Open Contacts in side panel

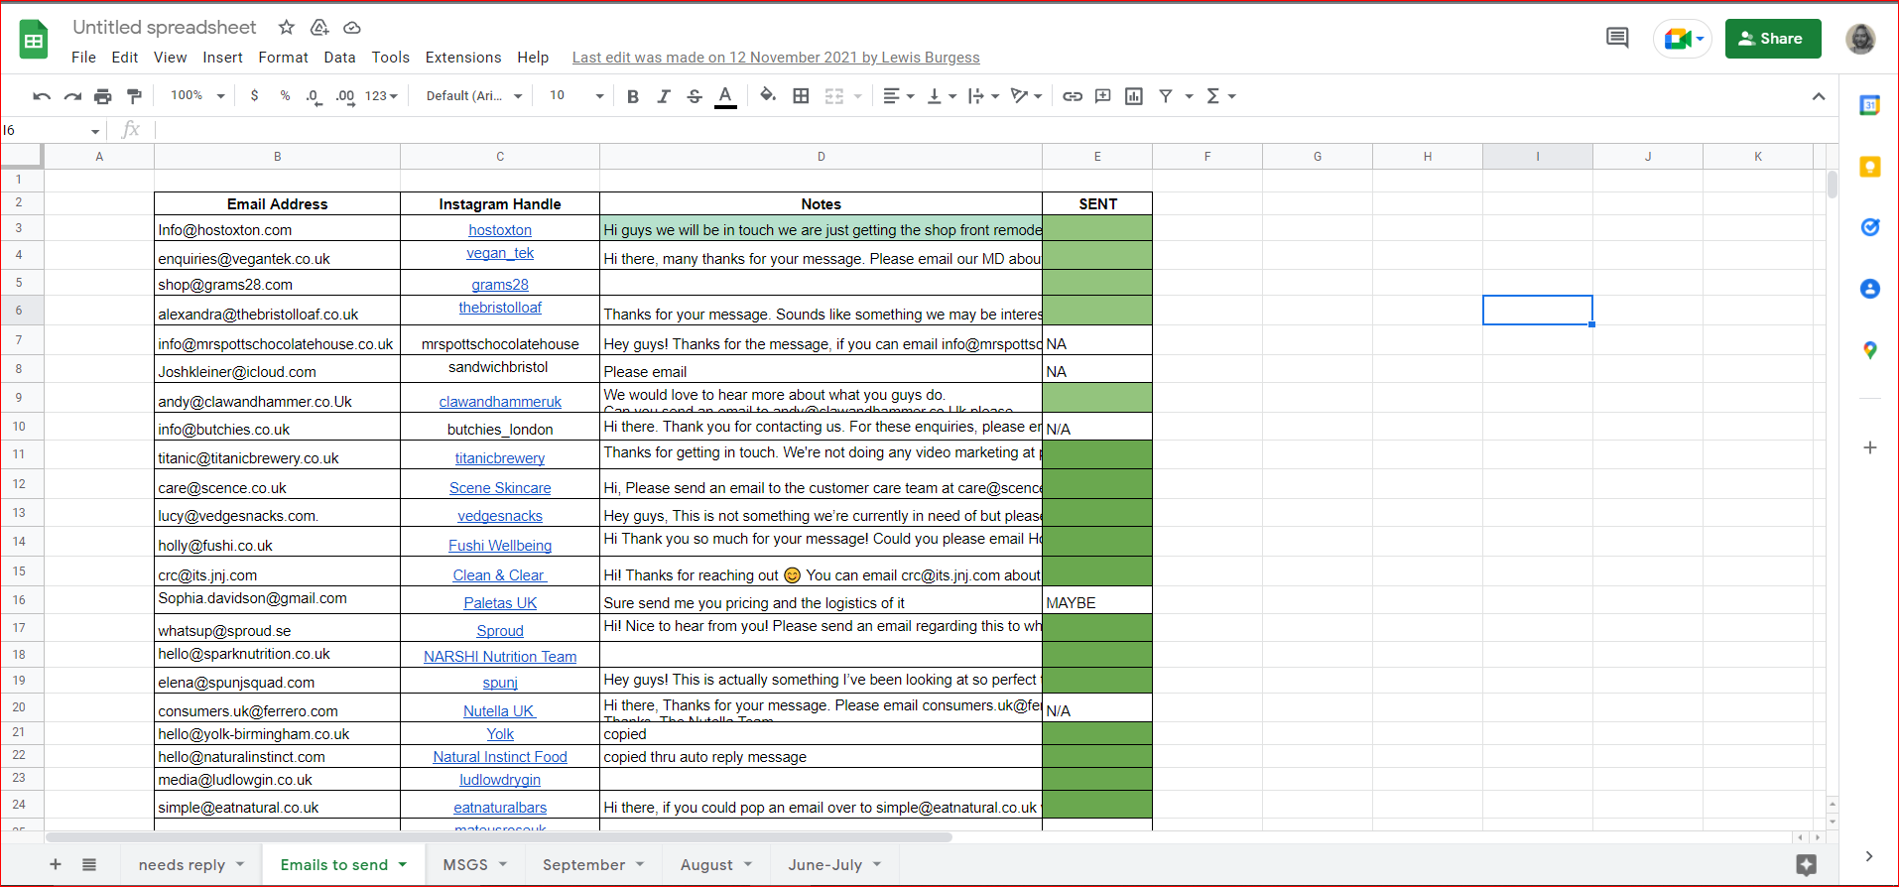click(1869, 289)
